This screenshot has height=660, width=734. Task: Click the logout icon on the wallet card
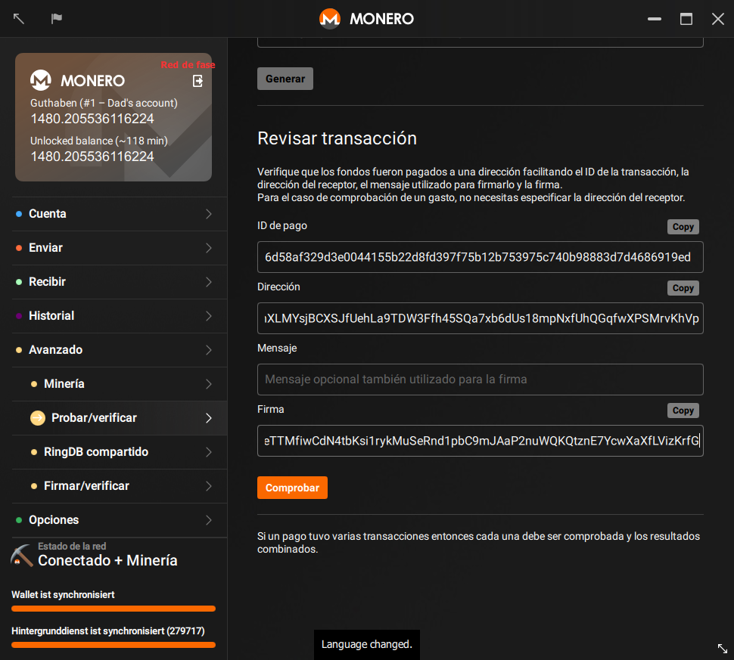[198, 81]
